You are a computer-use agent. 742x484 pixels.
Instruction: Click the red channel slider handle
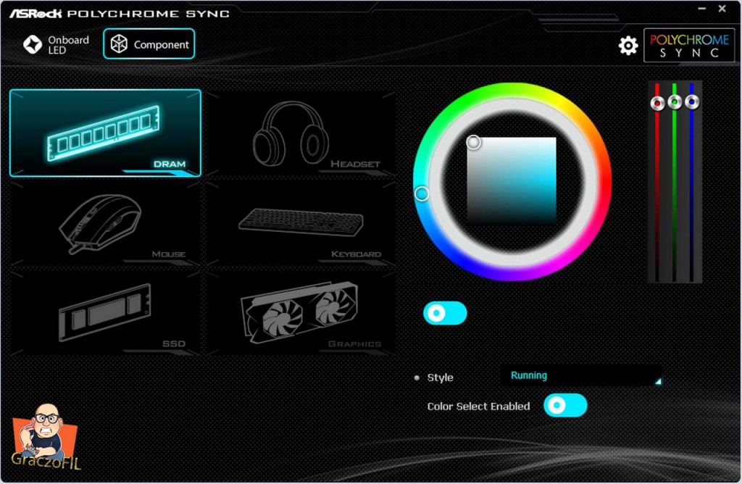click(x=657, y=103)
